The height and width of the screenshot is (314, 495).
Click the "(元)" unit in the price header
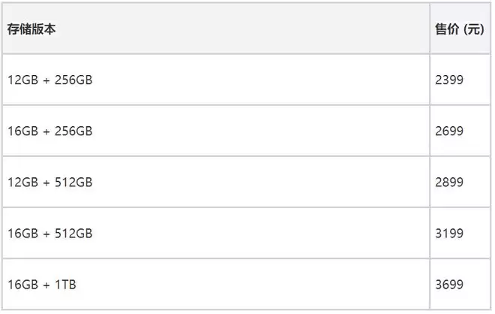click(x=473, y=29)
